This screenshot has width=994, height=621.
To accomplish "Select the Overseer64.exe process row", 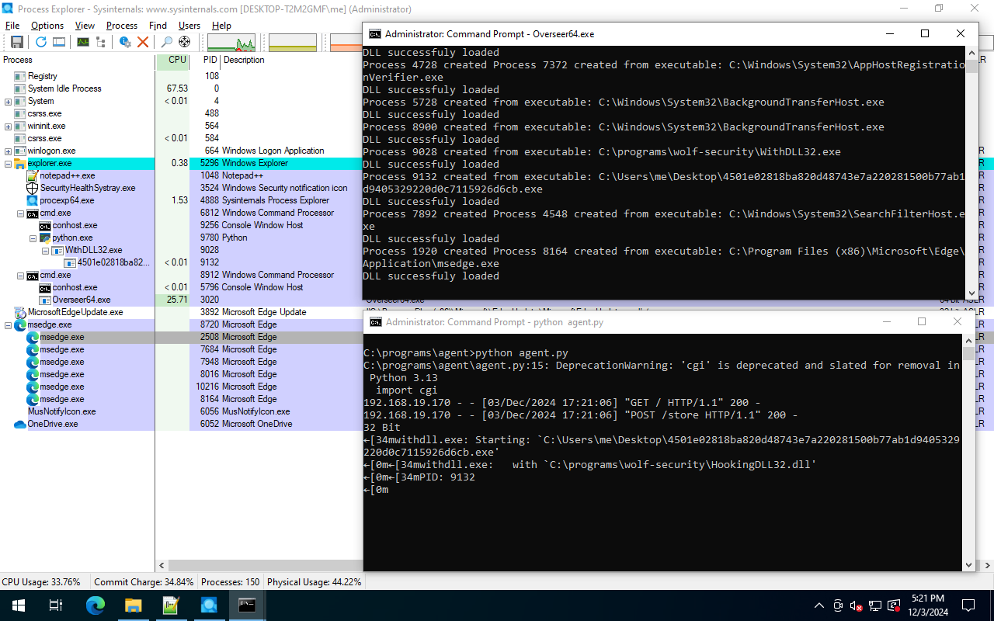I will [x=82, y=300].
